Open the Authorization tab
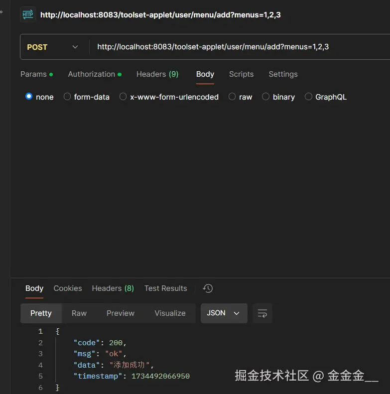 click(x=95, y=74)
